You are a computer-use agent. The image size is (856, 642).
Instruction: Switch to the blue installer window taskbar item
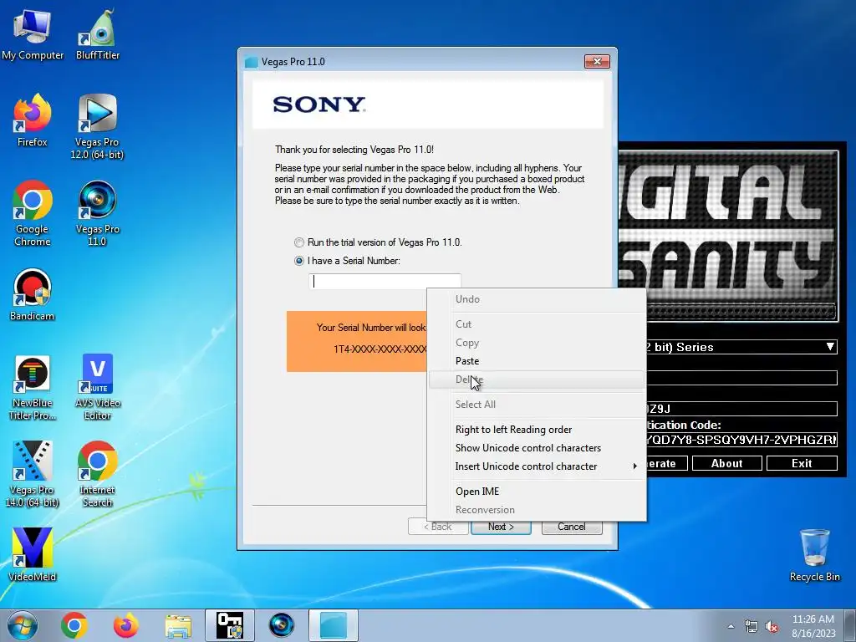tap(334, 625)
